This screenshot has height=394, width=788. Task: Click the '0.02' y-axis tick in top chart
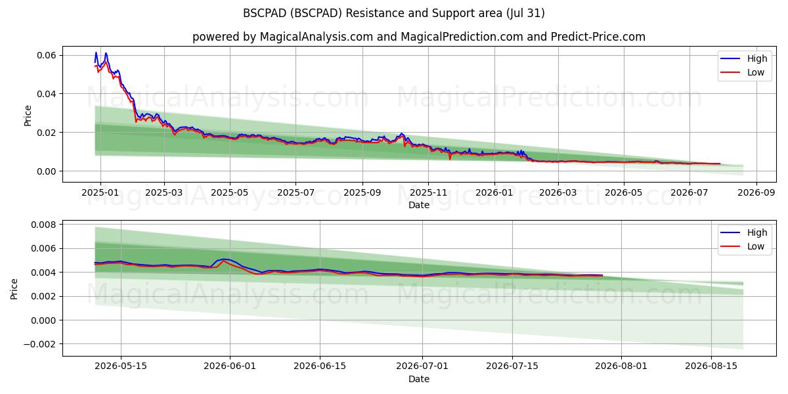pyautogui.click(x=47, y=133)
